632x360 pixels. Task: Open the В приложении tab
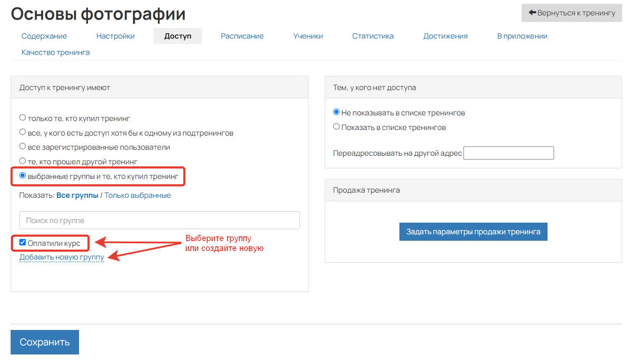522,36
